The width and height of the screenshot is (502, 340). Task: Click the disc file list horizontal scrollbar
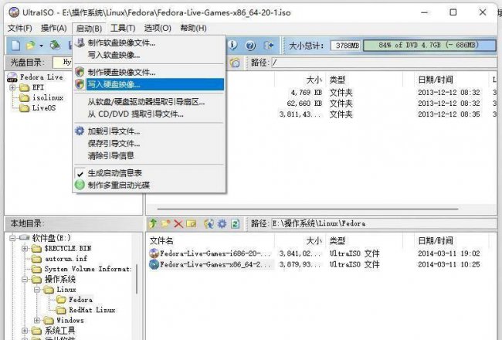click(307, 209)
